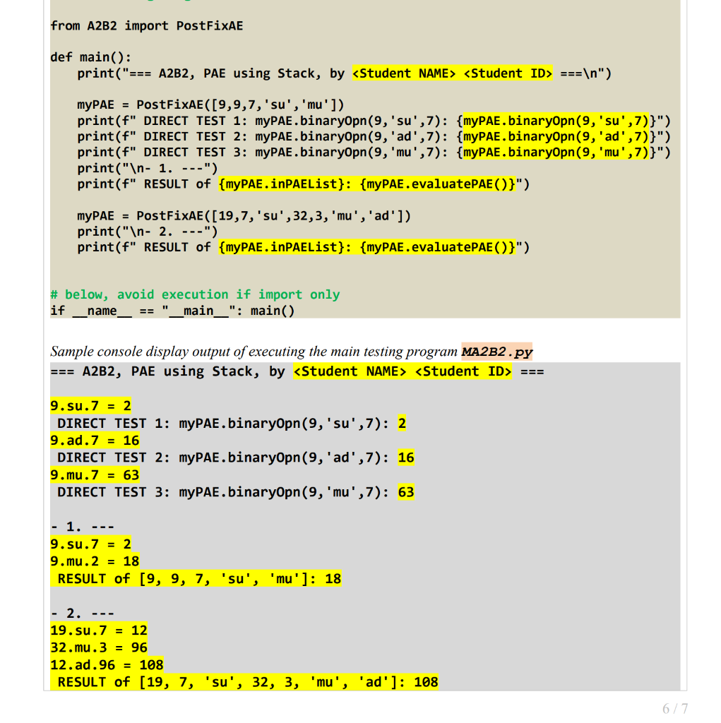The image size is (721, 723).
Task: Click the '32.mu.3 = 96' output line
Action: tap(98, 647)
